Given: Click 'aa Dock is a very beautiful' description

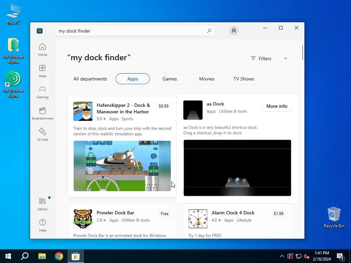Looking at the screenshot, I should (x=220, y=130).
